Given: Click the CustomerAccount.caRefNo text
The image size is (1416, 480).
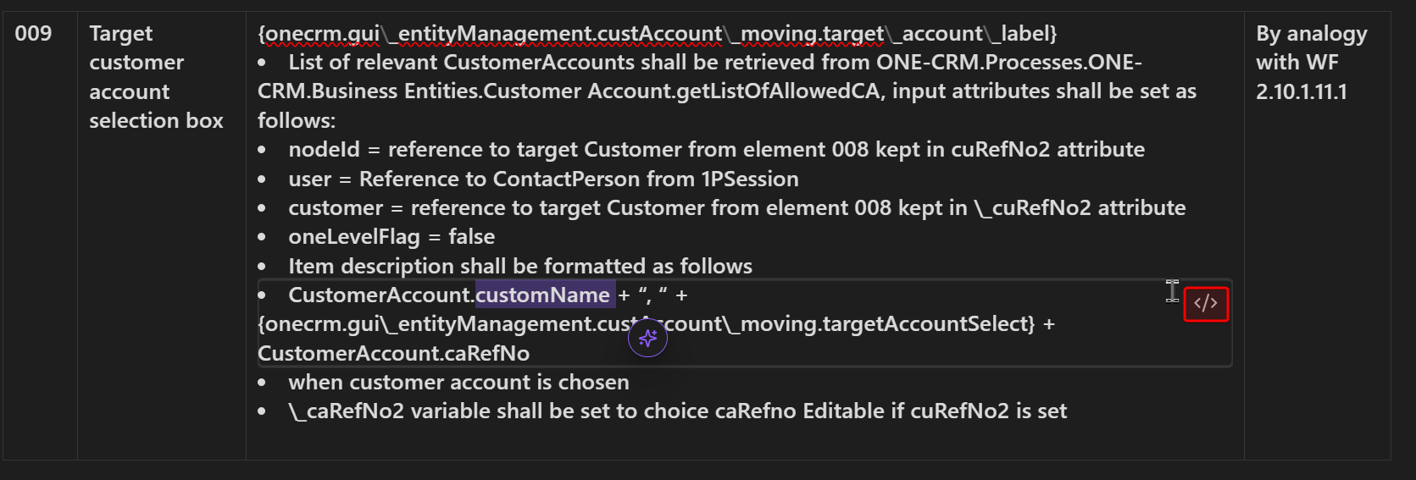Looking at the screenshot, I should coord(393,353).
